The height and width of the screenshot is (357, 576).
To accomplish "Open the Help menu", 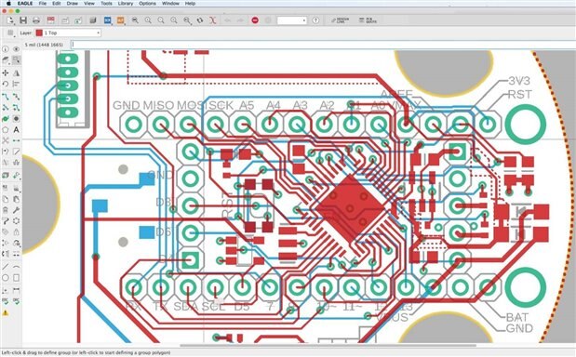I will pyautogui.click(x=190, y=4).
